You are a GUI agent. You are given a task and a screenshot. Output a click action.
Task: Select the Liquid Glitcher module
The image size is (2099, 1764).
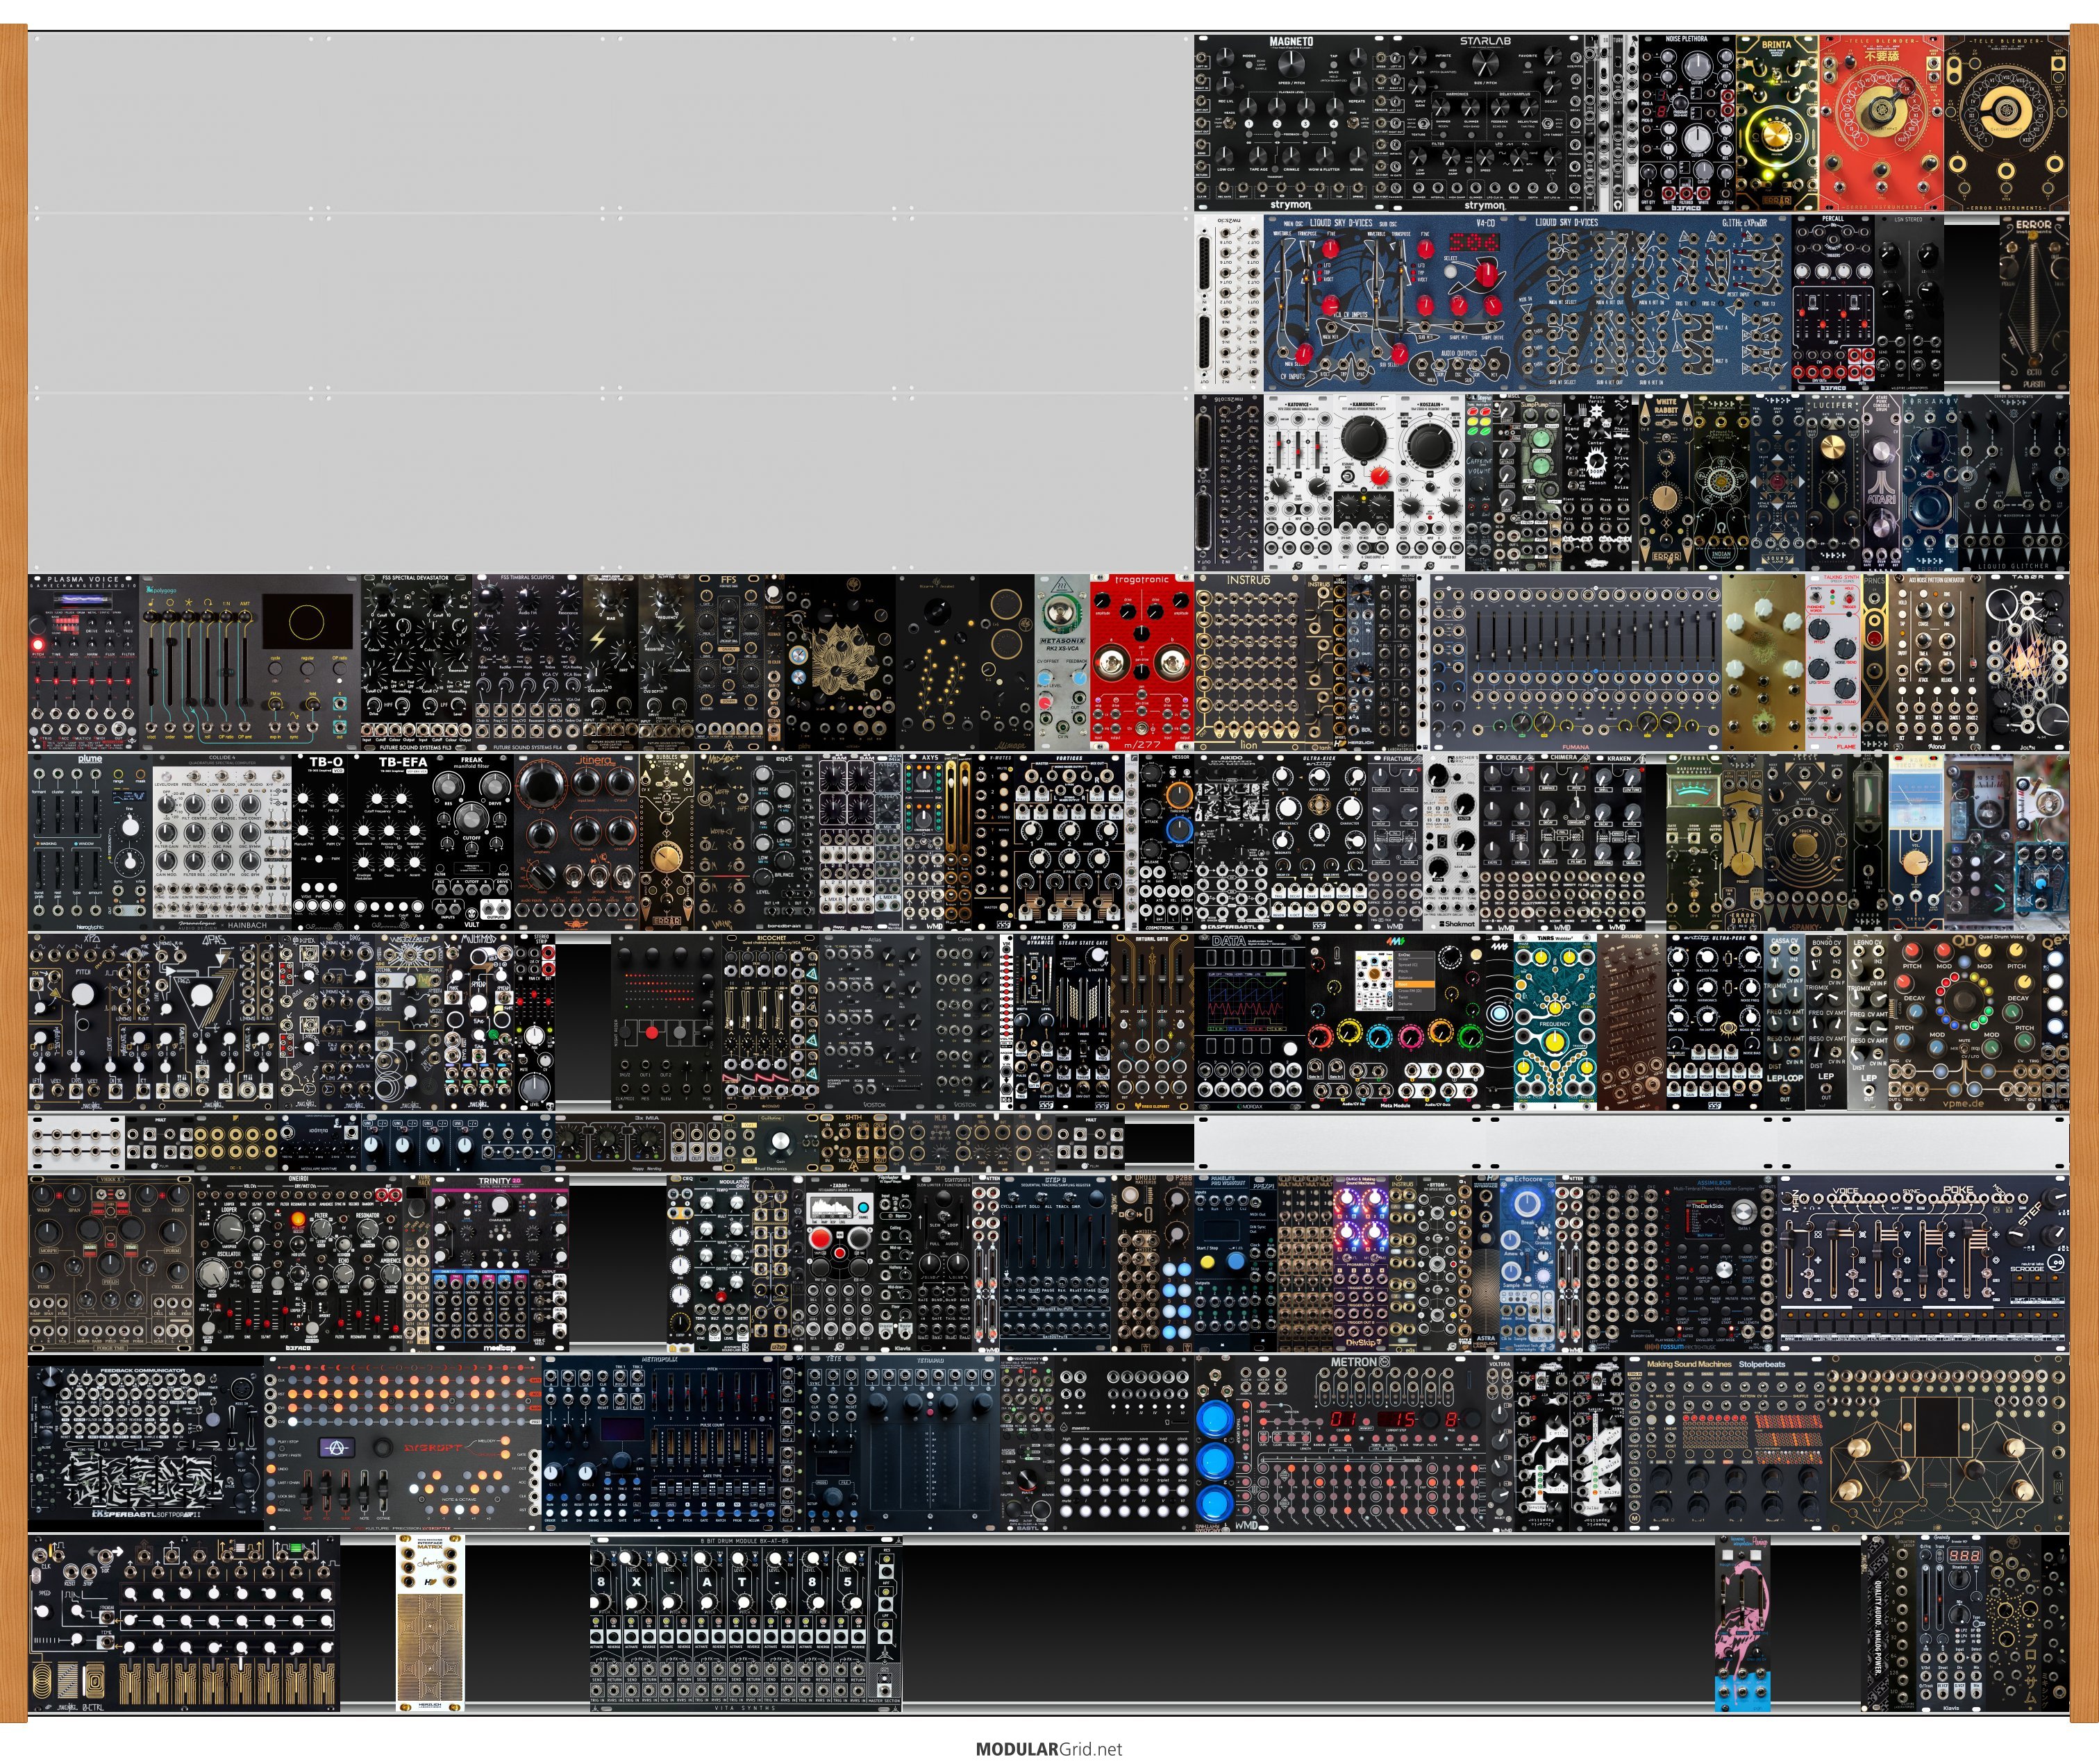click(x=2014, y=483)
